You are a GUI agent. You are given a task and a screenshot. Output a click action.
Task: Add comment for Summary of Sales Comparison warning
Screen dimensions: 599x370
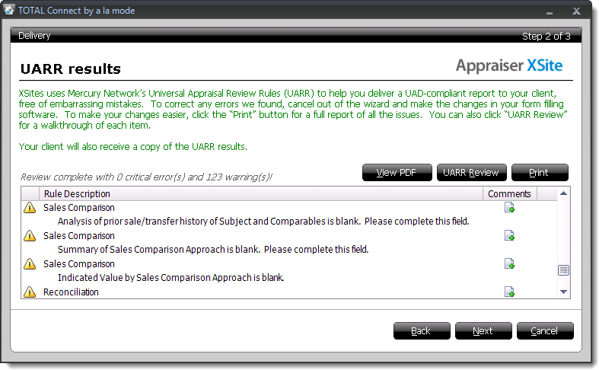(509, 236)
